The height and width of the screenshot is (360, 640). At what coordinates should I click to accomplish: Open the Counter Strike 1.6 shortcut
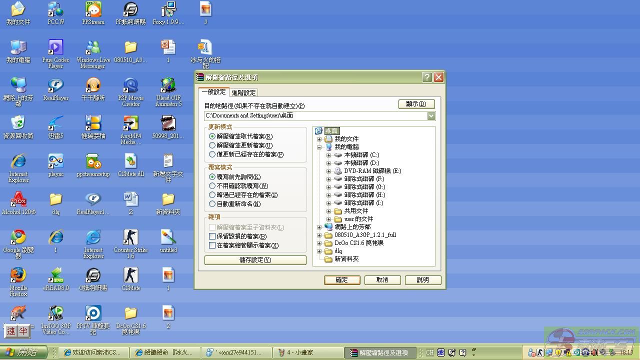point(130,238)
